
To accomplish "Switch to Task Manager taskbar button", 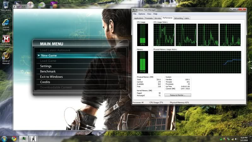I will coord(24,139).
